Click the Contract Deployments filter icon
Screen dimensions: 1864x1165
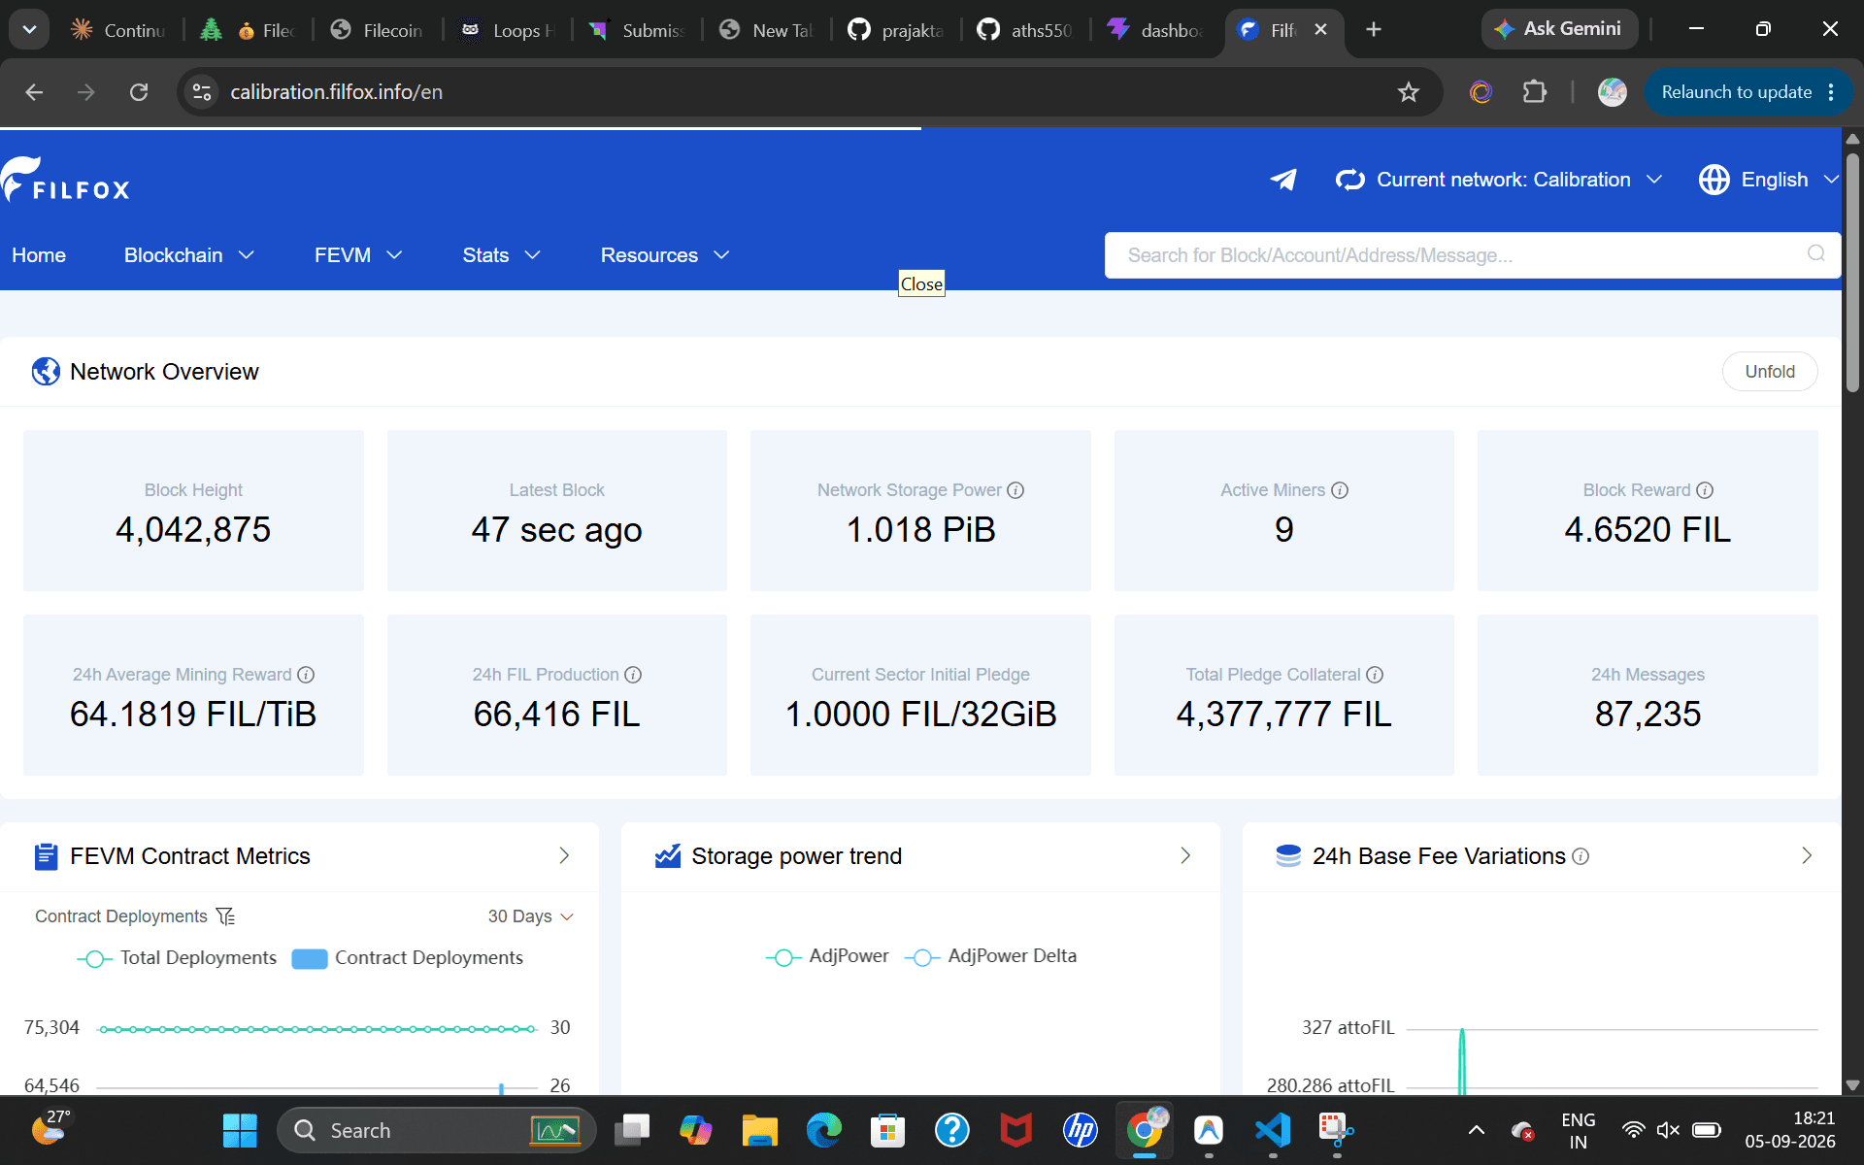coord(225,916)
